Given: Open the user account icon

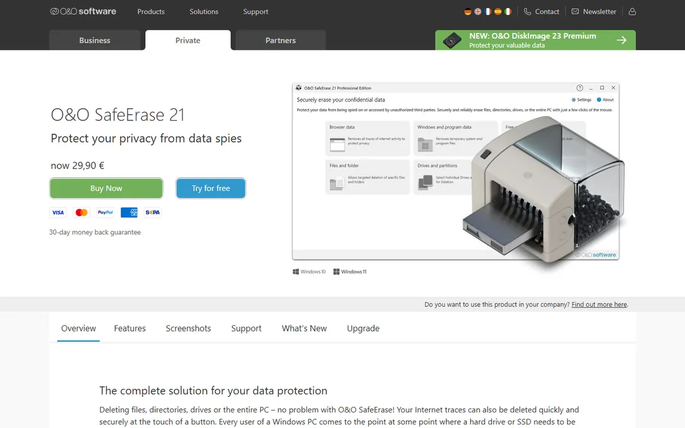Looking at the screenshot, I should [x=632, y=12].
